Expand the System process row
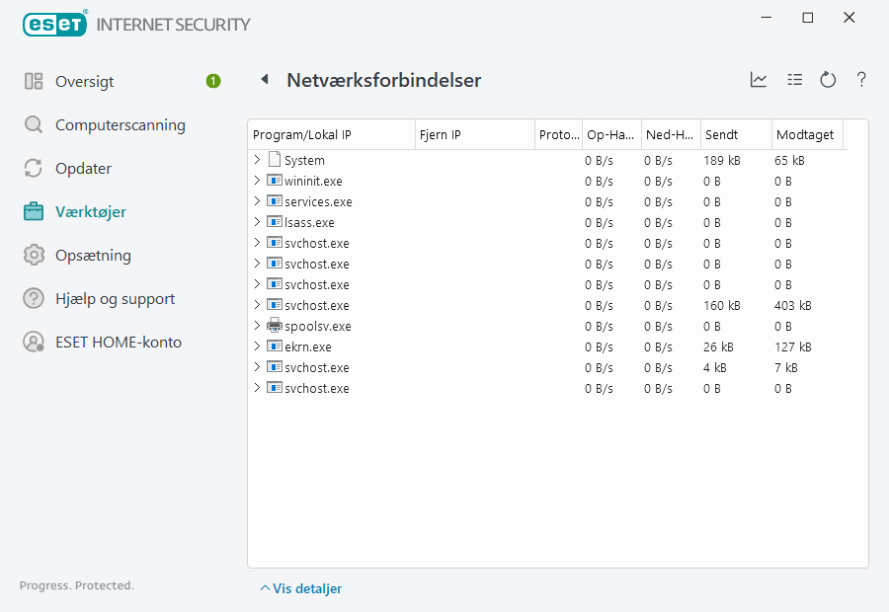The height and width of the screenshot is (612, 889). (x=258, y=160)
